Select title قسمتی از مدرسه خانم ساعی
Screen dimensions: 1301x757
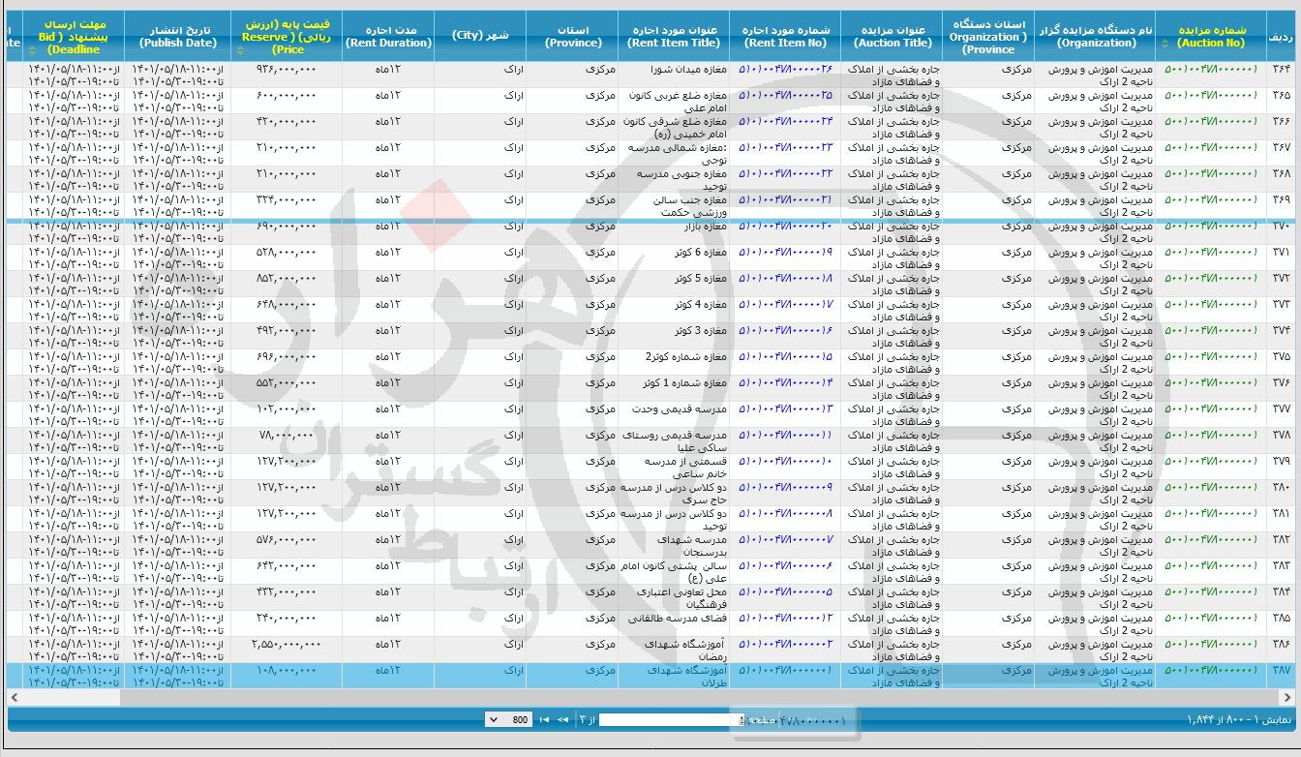[685, 467]
